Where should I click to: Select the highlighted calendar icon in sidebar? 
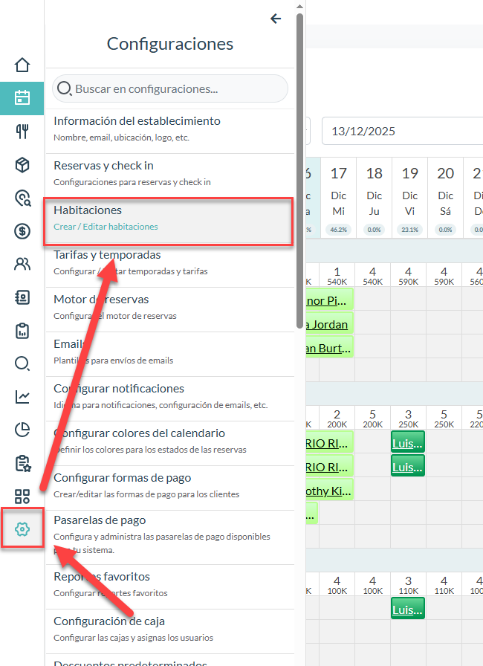pyautogui.click(x=22, y=98)
